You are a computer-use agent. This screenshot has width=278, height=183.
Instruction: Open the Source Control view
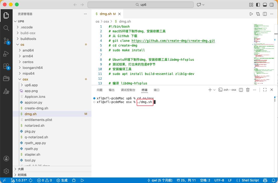tap(6, 40)
